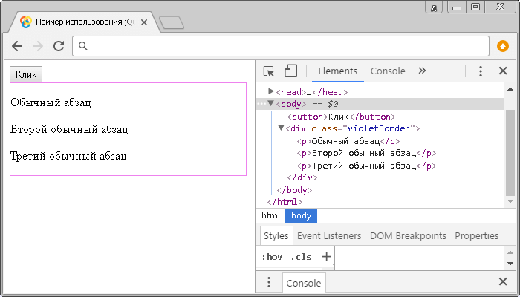This screenshot has height=297, width=520.
Task: Click the Третий обычный абзац paragraph on page
Action: coord(68,156)
